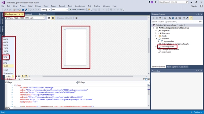Click View Code icon in Solution Explorer
Viewport: 204px width, 114px height.
(x=184, y=18)
